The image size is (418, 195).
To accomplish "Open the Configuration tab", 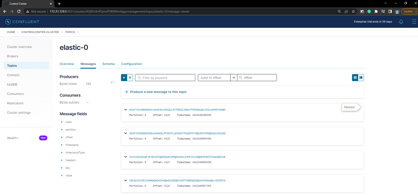I will (x=131, y=64).
